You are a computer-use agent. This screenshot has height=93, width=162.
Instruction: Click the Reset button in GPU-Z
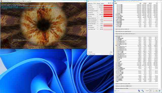111,52
